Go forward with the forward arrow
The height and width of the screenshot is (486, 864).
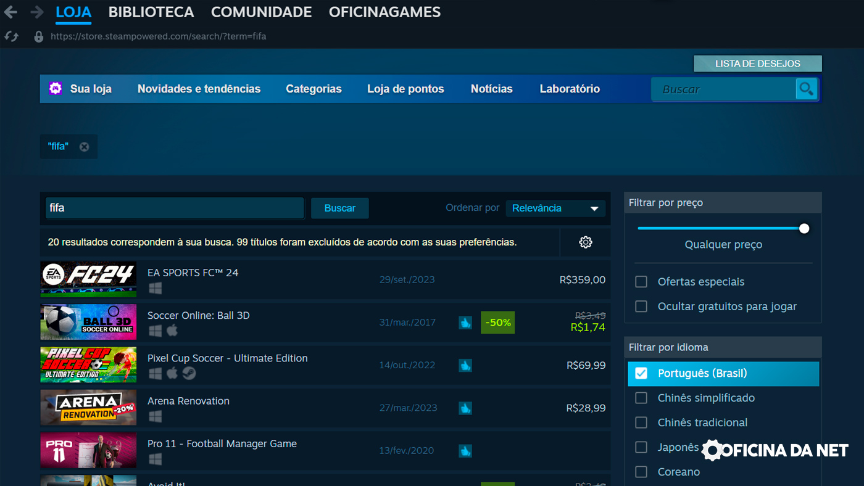click(x=37, y=12)
